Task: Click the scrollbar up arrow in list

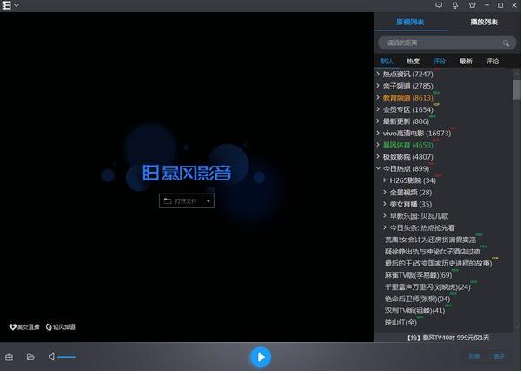Action: [517, 74]
